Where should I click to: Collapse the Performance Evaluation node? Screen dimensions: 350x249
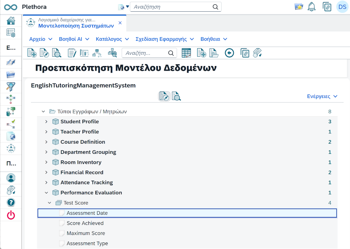point(46,193)
